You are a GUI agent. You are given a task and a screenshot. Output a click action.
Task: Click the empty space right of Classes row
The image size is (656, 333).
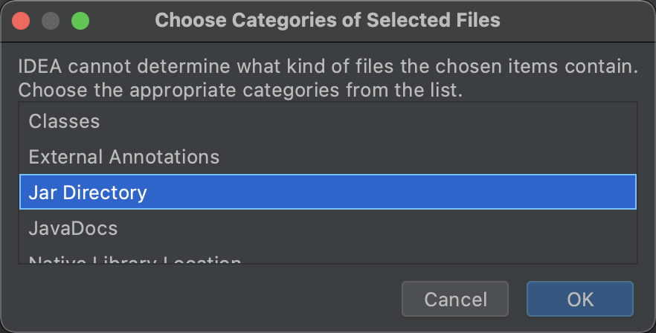click(x=372, y=121)
